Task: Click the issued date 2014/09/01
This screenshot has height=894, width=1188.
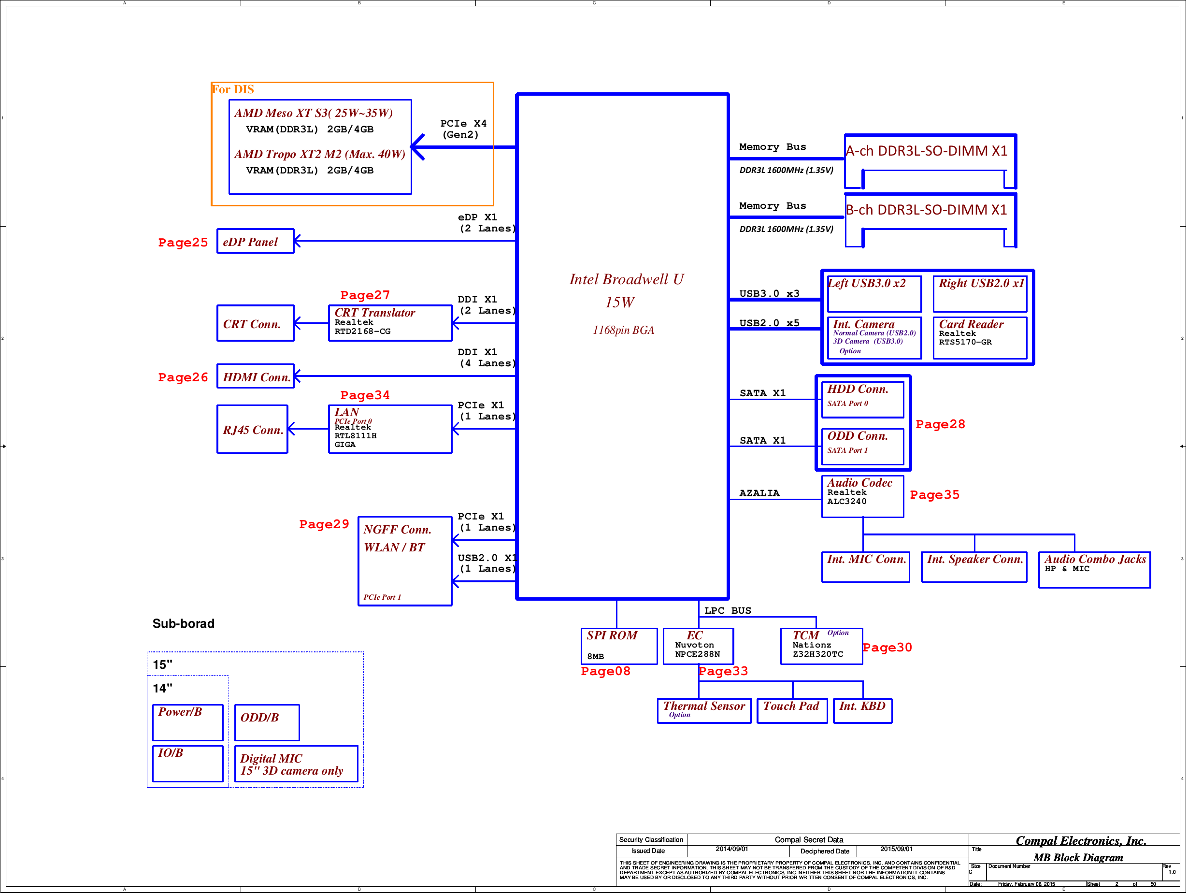Action: coord(731,850)
